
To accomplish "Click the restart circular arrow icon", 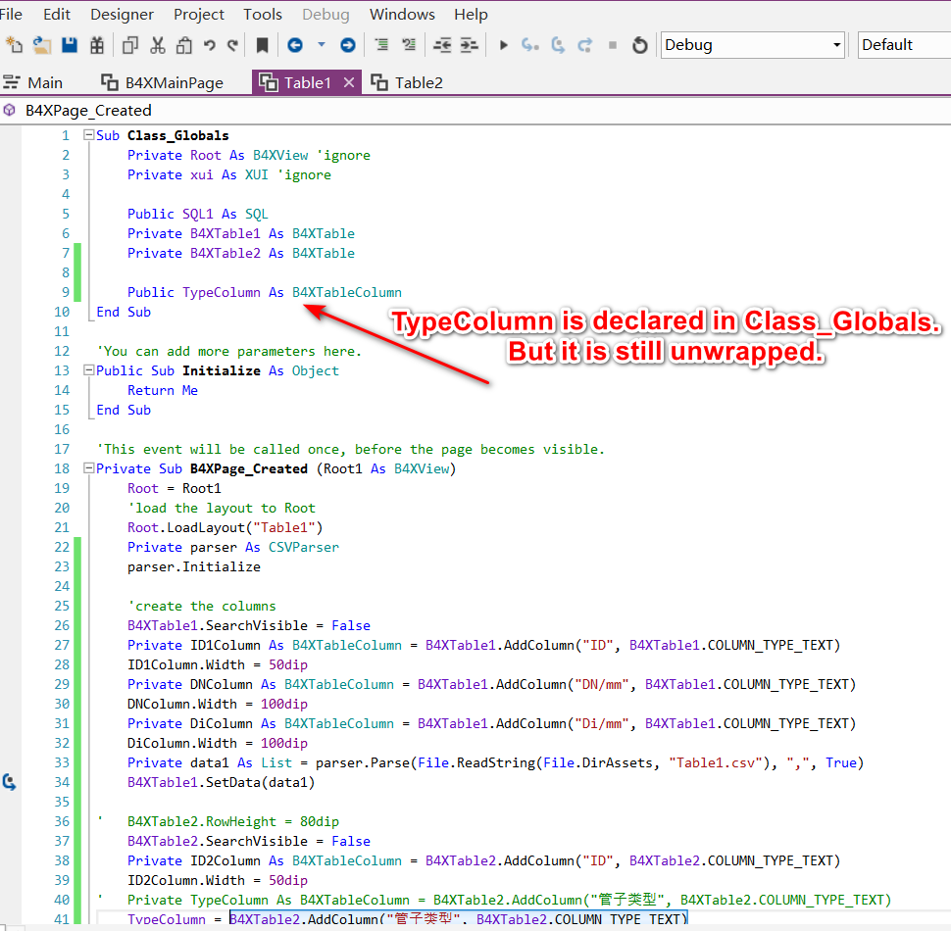I will [639, 45].
